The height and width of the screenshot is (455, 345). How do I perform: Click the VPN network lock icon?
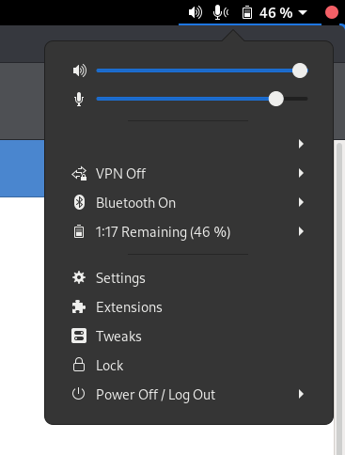click(79, 173)
